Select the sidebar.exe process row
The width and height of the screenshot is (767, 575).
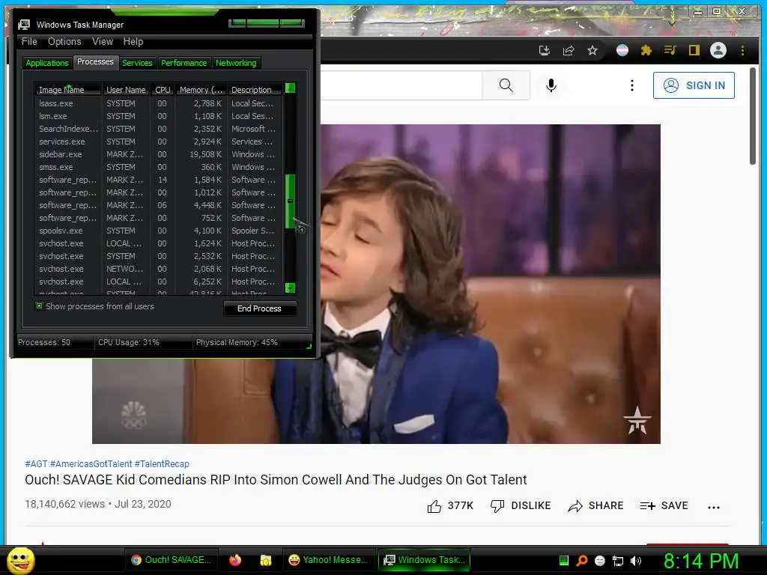pos(158,154)
